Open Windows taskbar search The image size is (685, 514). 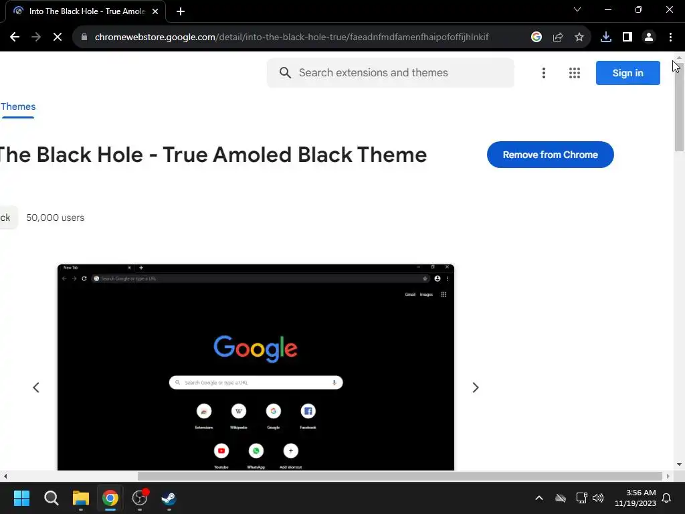tap(51, 498)
